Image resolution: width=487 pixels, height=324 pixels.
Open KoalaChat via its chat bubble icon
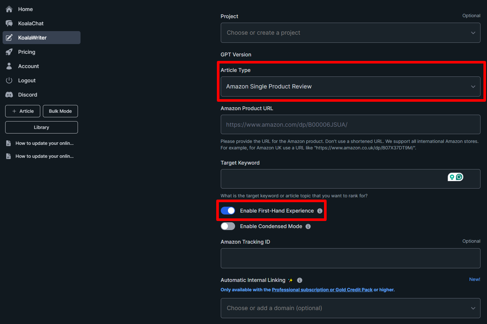click(x=9, y=23)
